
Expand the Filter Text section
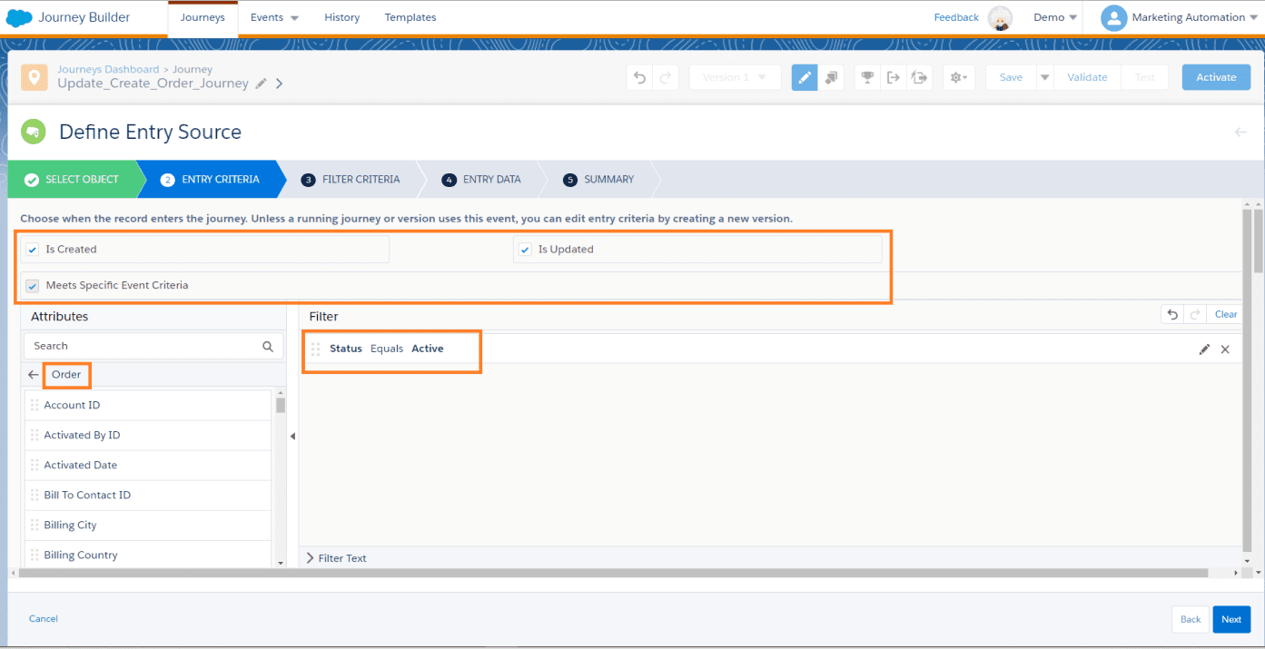(x=311, y=558)
